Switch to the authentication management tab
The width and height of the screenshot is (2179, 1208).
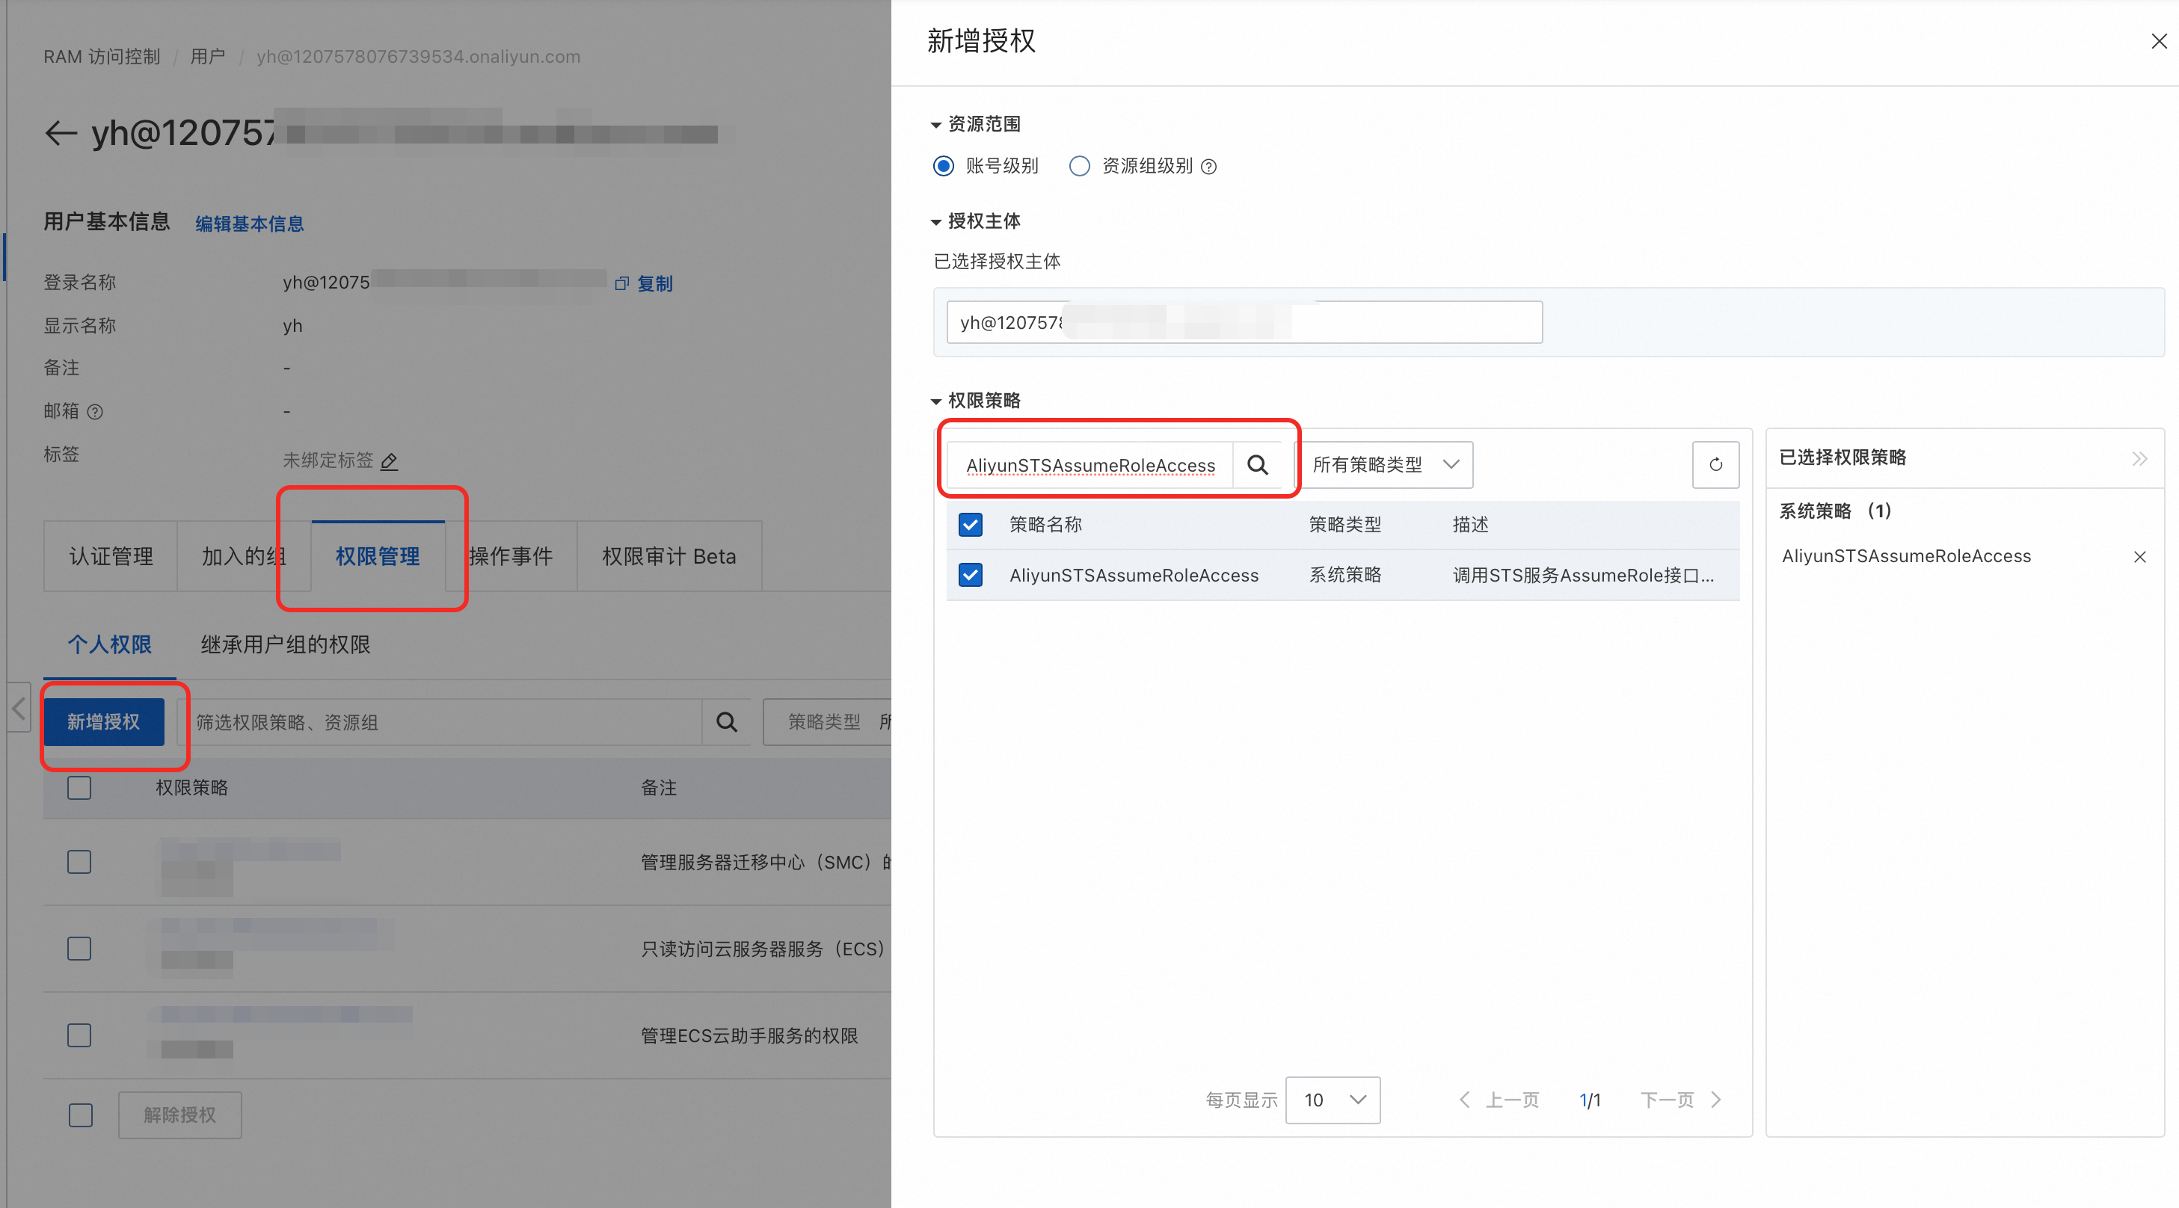[x=111, y=556]
